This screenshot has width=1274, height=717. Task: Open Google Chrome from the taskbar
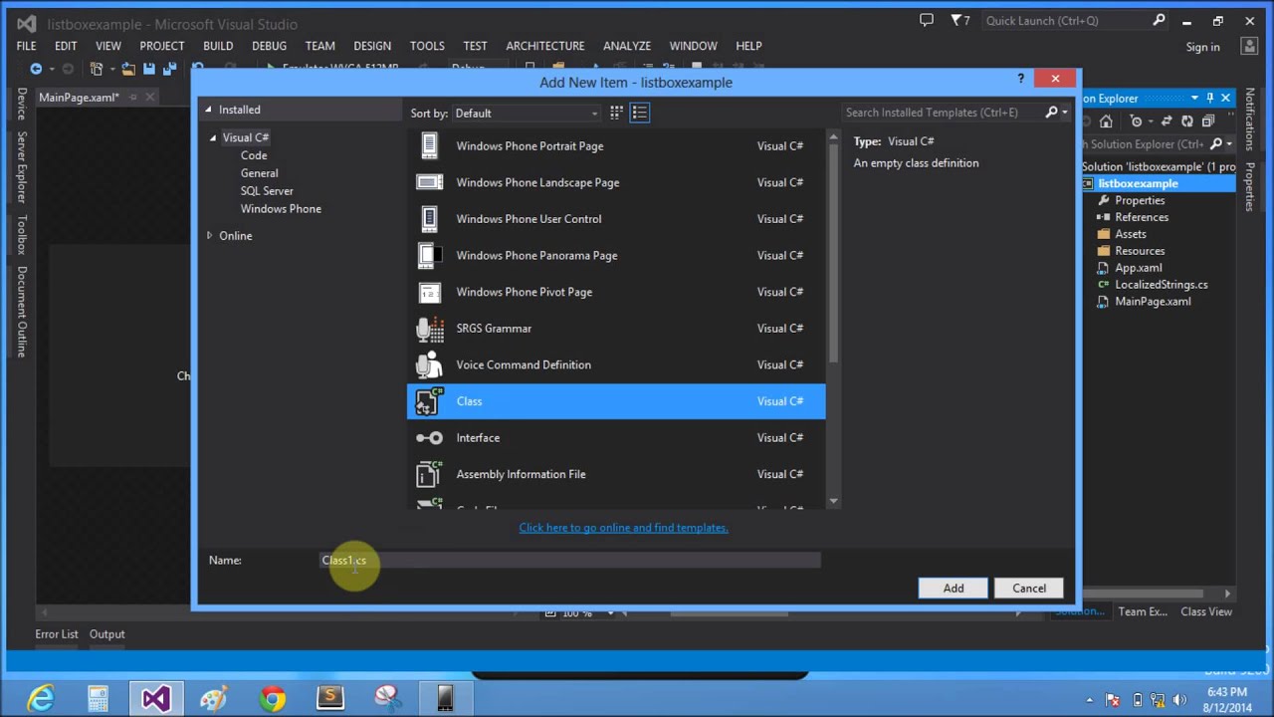[272, 698]
